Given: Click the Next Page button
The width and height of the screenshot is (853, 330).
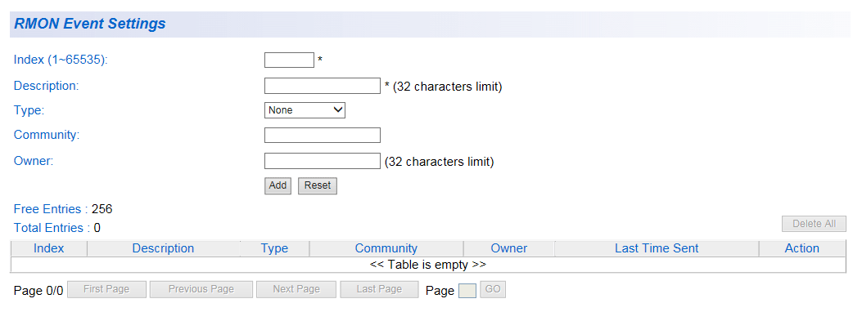Looking at the screenshot, I should pos(296,289).
